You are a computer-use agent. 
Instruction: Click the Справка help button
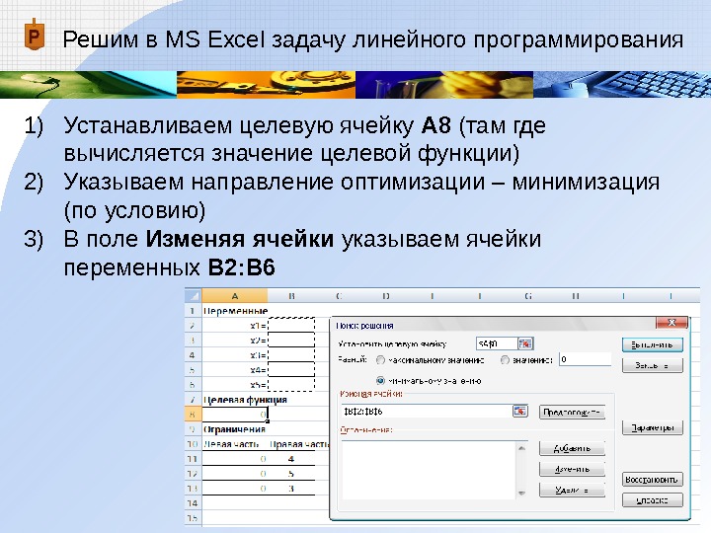[652, 500]
